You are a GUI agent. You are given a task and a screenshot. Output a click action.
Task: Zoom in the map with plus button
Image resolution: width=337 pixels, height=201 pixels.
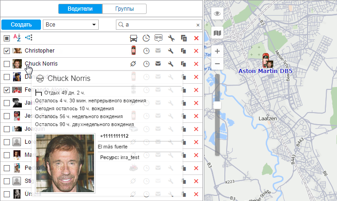point(216,51)
